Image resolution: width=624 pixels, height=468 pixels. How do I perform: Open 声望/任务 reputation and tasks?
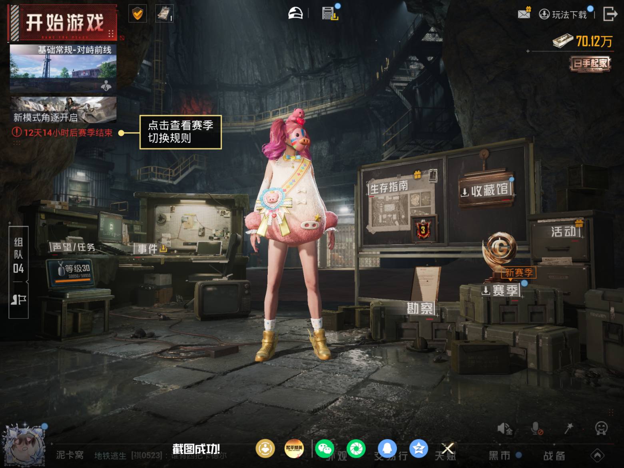tap(74, 247)
